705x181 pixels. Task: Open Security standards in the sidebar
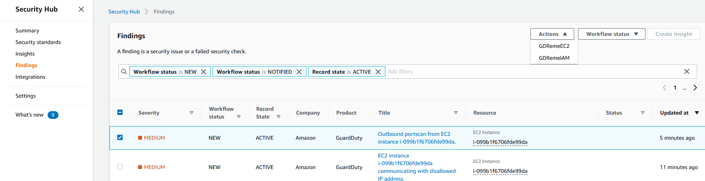38,42
